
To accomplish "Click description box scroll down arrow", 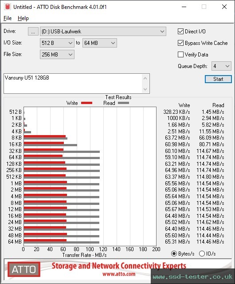I will tap(145, 89).
